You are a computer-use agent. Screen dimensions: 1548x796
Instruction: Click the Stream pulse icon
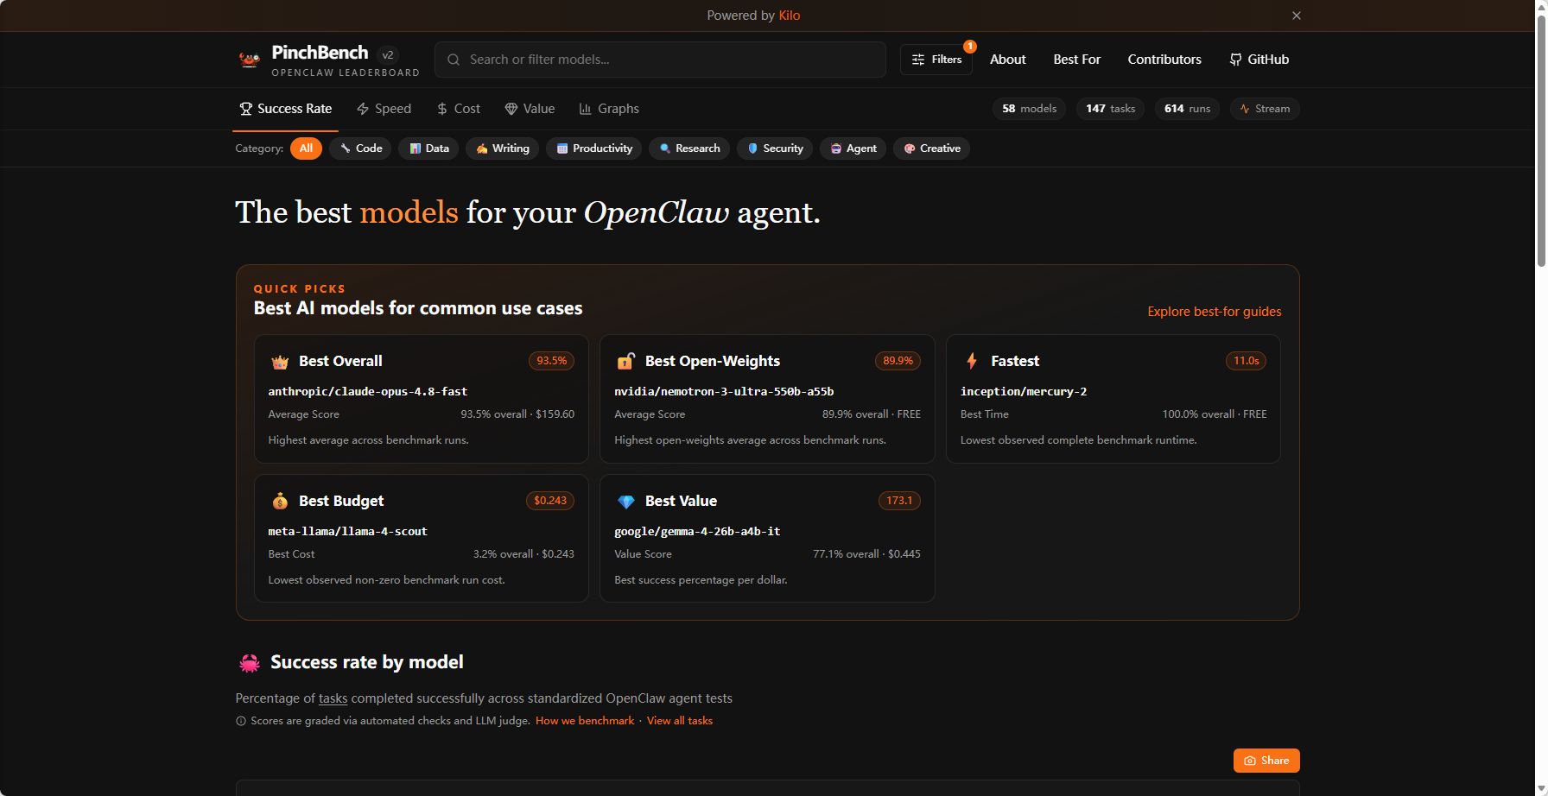[x=1245, y=109]
